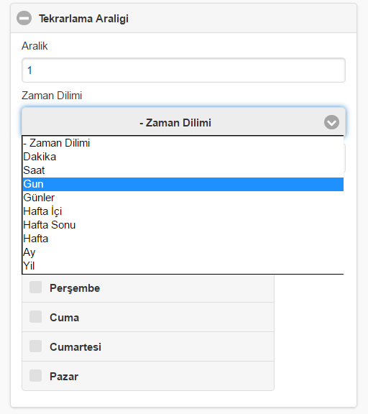The image size is (368, 414).
Task: Select Dakika from the list
Action: click(x=183, y=157)
